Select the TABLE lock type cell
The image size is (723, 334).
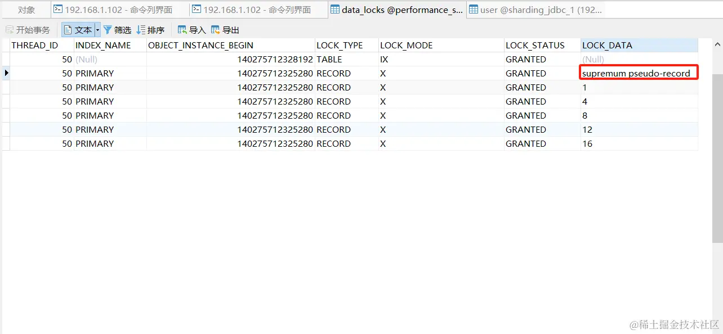[x=347, y=59]
